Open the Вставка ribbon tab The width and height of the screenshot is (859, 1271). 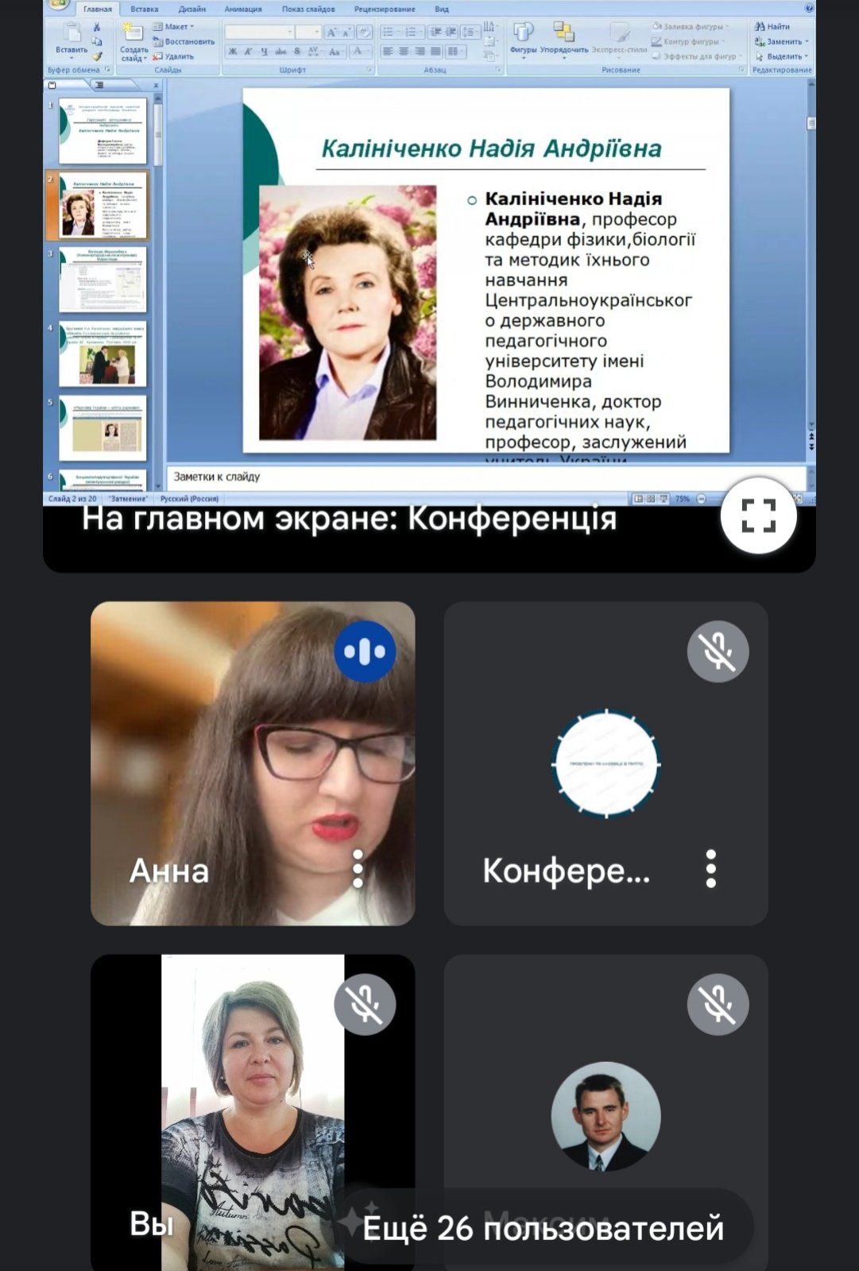tap(145, 9)
